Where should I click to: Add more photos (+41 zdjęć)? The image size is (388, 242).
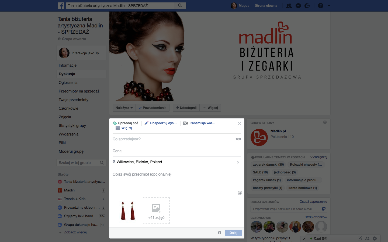pyautogui.click(x=156, y=211)
